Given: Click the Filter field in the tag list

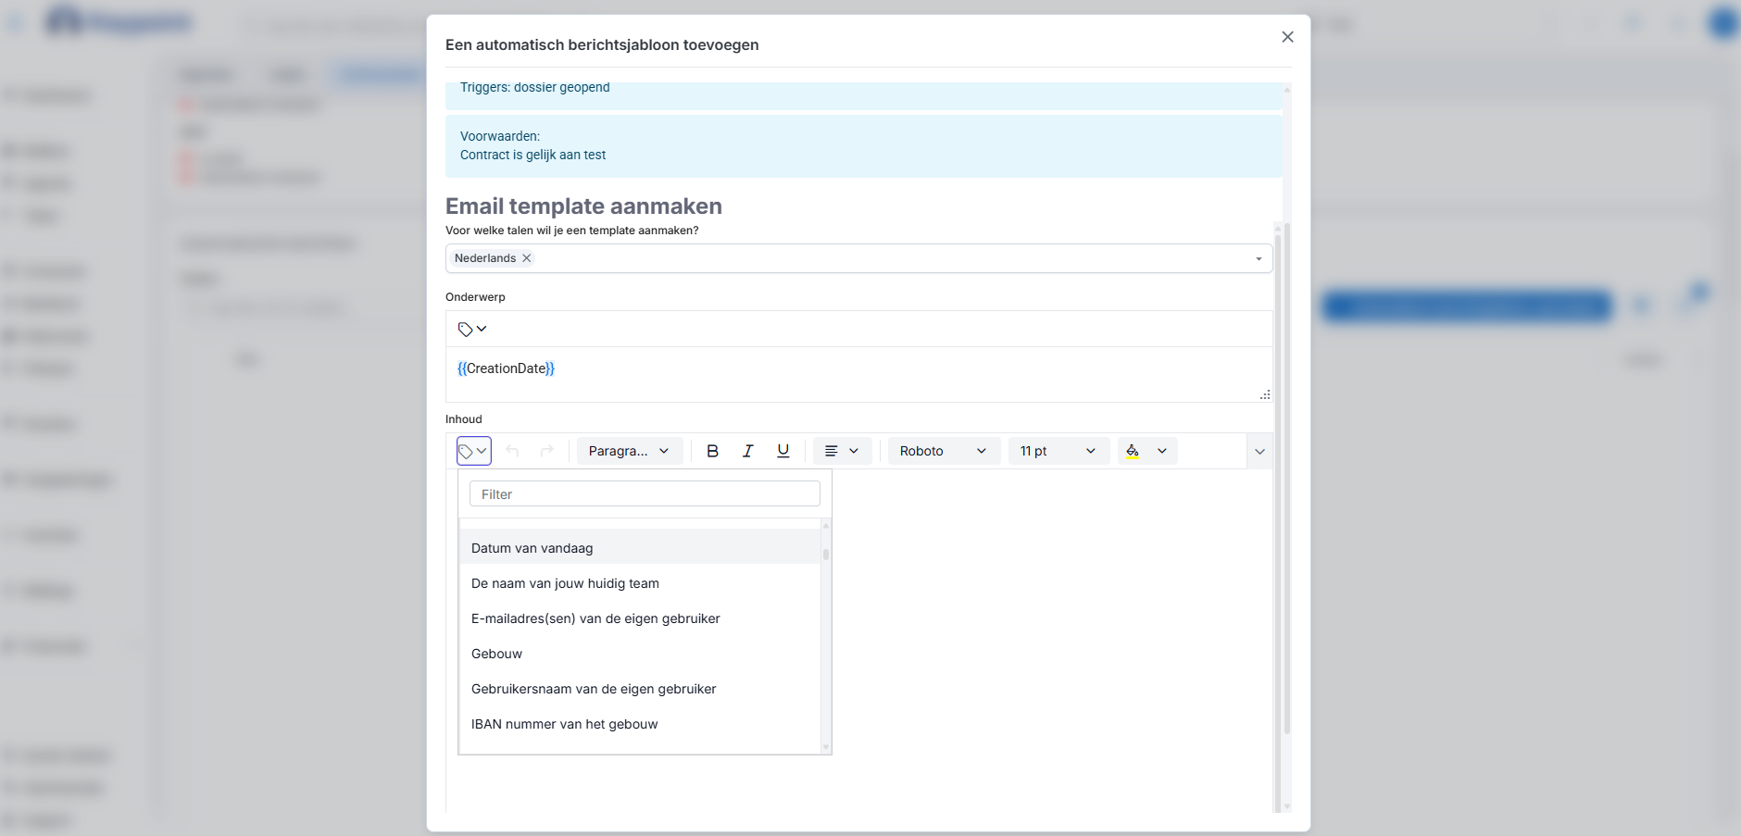Looking at the screenshot, I should coord(645,494).
